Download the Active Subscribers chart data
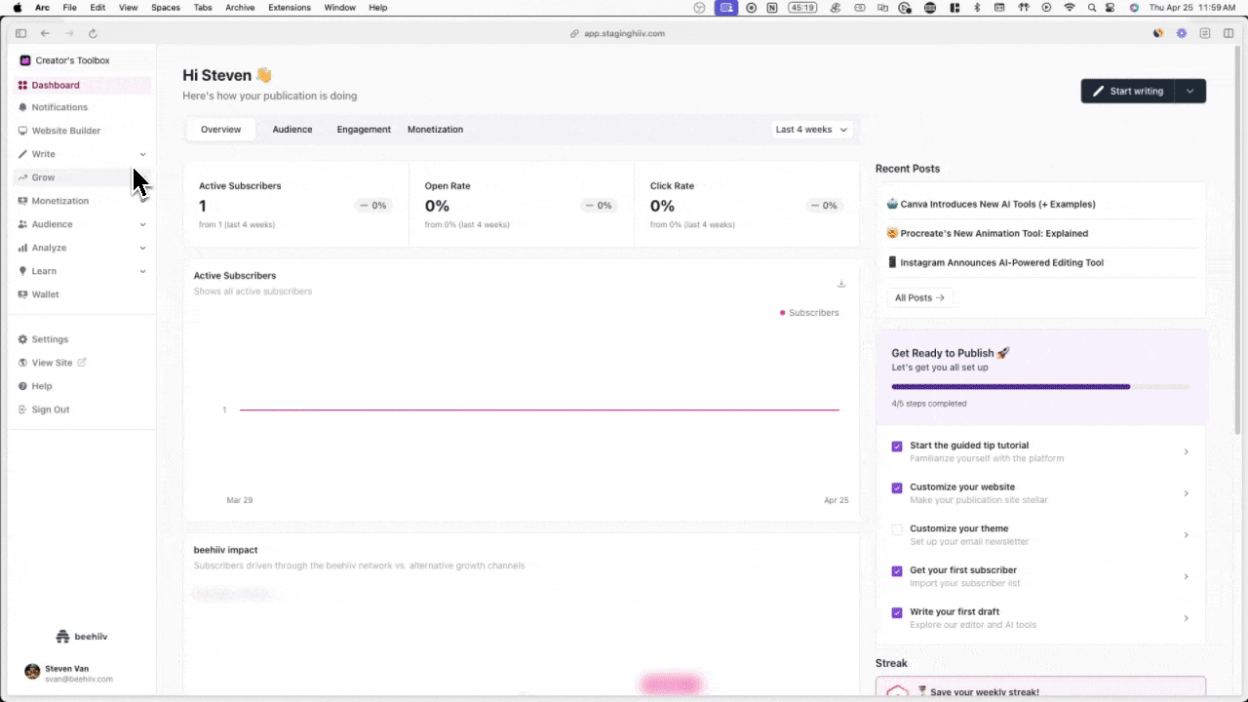 (x=841, y=284)
